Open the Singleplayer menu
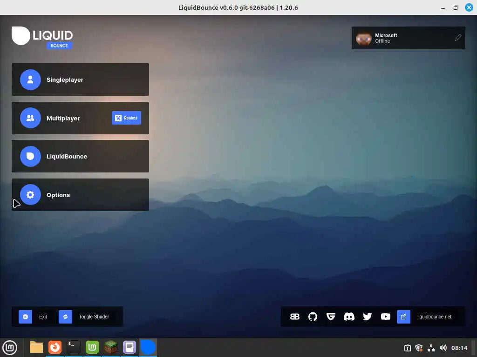Viewport: 477px width, 357px height. [x=80, y=79]
